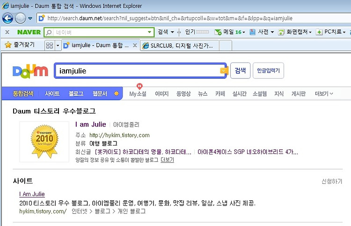
Task: Click the 한글입력기 button
Action: (268, 71)
